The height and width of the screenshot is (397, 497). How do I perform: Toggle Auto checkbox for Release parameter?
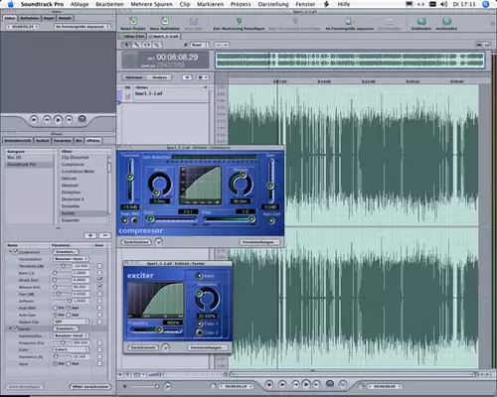[99, 287]
